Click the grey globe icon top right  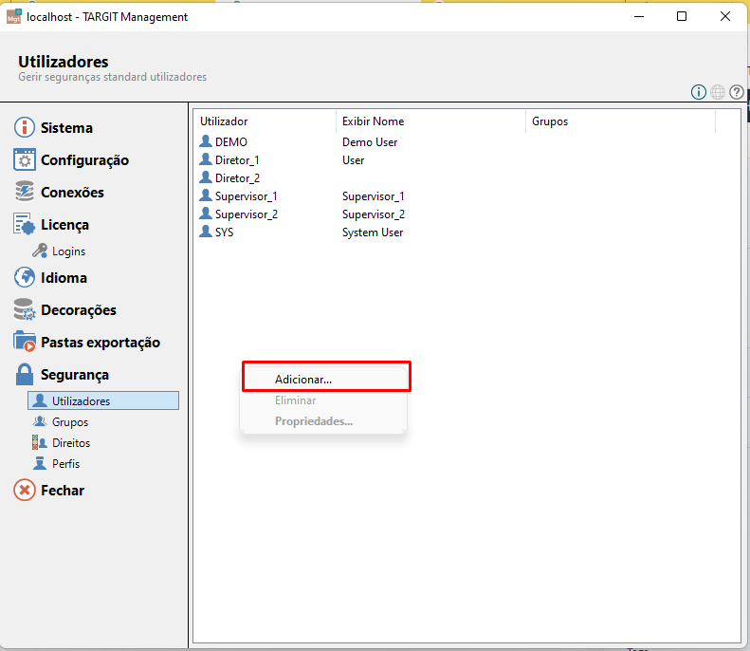point(718,92)
